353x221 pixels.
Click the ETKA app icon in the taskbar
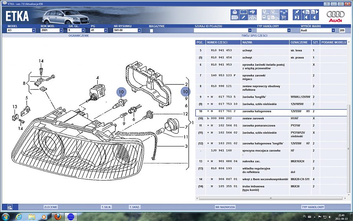coord(71,217)
